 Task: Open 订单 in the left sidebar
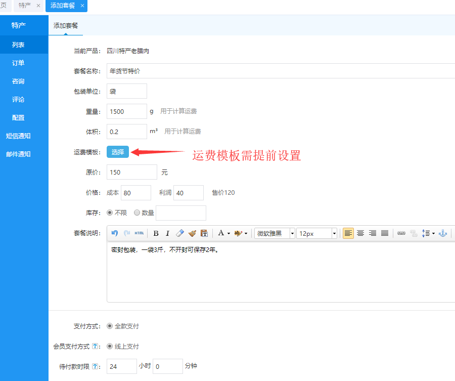18,63
